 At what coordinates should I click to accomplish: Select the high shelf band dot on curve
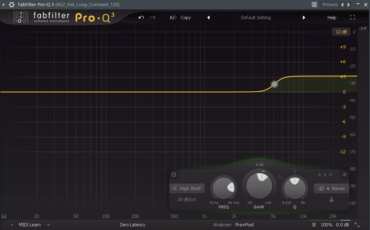(274, 84)
